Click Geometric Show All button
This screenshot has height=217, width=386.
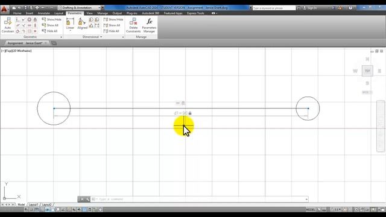(x=50, y=25)
